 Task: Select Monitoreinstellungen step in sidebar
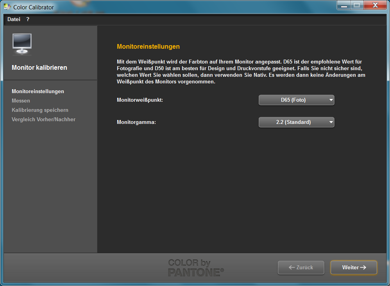click(x=38, y=91)
